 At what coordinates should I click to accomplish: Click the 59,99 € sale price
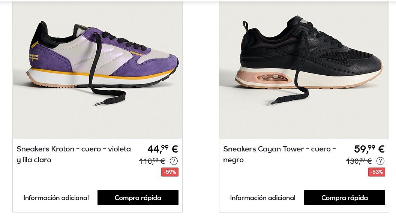pos(369,149)
